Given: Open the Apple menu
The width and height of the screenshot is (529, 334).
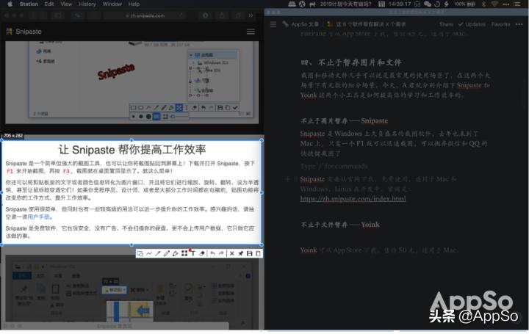Looking at the screenshot, I should (10, 4).
